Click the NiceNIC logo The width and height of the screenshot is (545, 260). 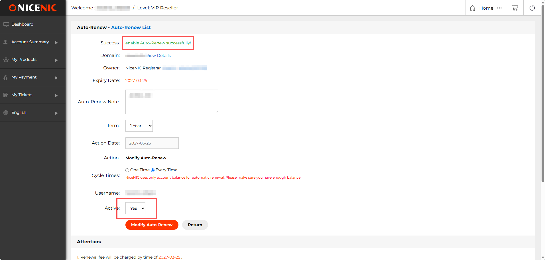tap(33, 8)
